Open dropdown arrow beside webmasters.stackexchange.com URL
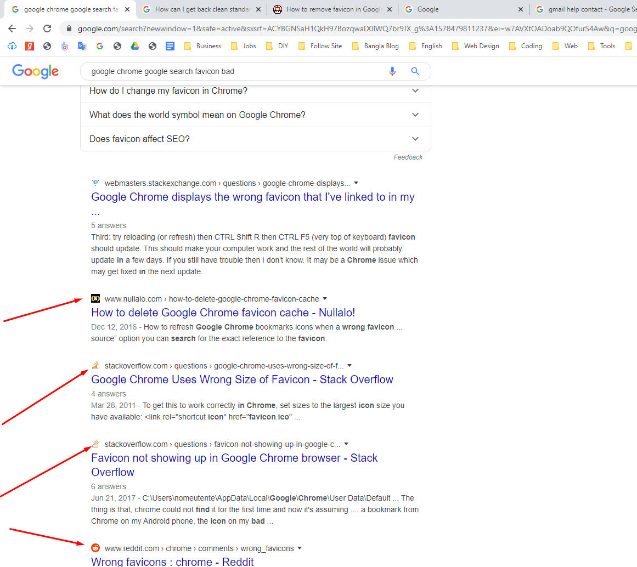The width and height of the screenshot is (637, 567). point(356,183)
